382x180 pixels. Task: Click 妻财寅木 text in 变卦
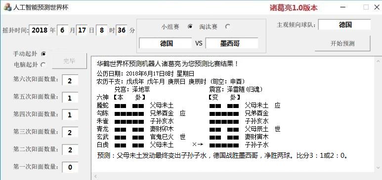[257, 137]
